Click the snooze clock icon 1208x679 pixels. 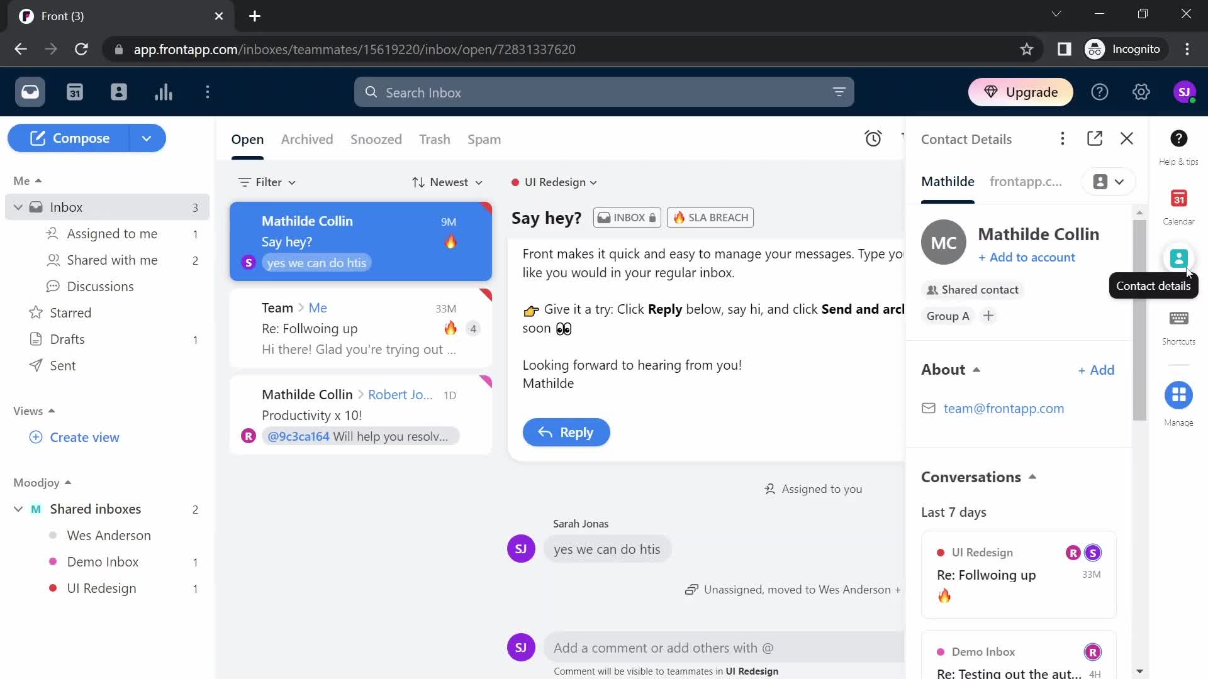pyautogui.click(x=873, y=139)
